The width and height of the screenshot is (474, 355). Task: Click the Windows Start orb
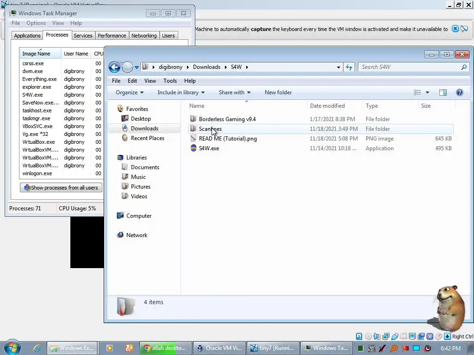[x=12, y=347]
